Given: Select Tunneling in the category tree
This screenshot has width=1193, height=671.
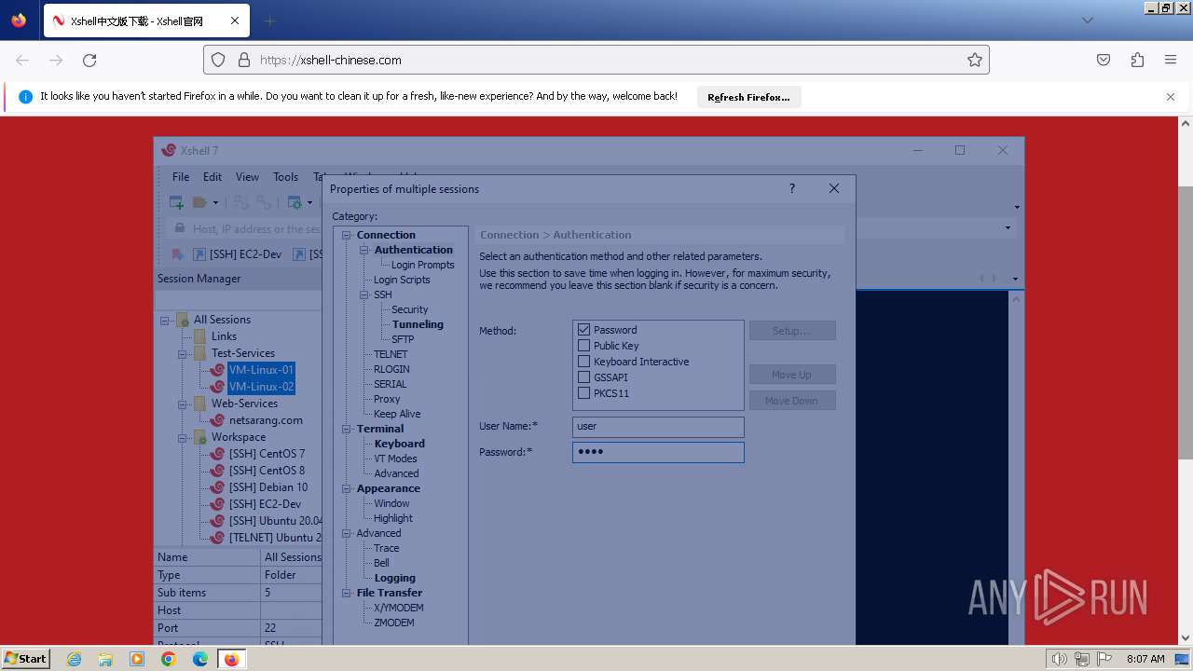Looking at the screenshot, I should [418, 324].
